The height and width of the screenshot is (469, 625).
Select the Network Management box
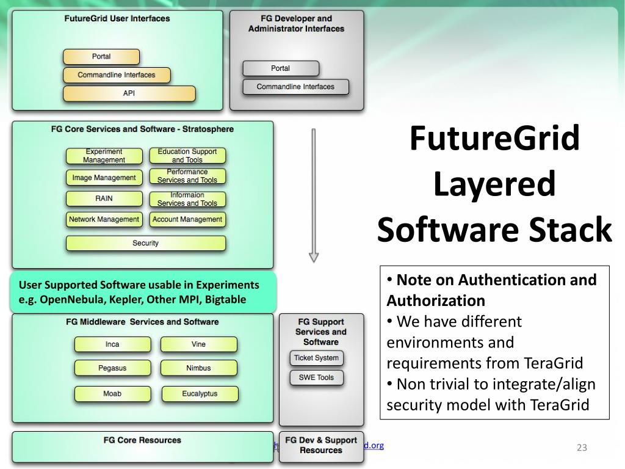(x=104, y=219)
